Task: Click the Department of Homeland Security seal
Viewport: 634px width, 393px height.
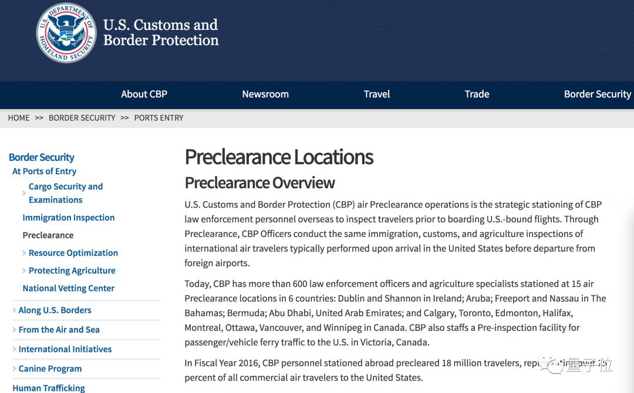Action: (x=66, y=33)
